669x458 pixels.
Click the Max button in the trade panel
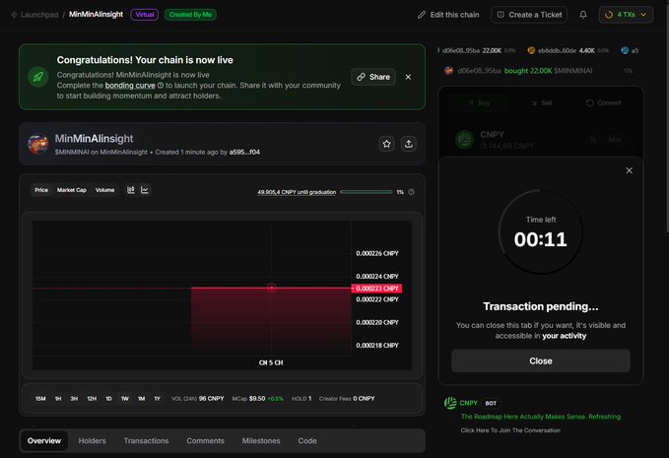click(x=615, y=140)
